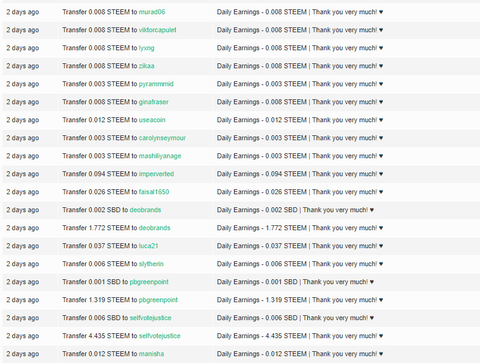Select the memo in the carolynseymour row

[300, 138]
